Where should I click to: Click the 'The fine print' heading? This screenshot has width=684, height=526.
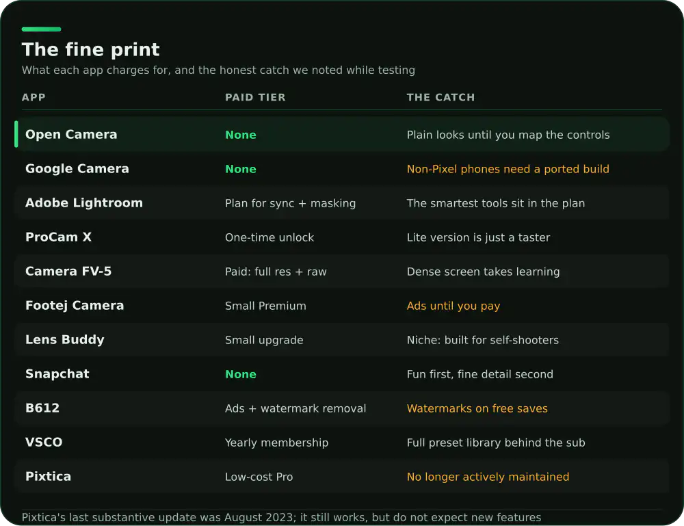91,50
